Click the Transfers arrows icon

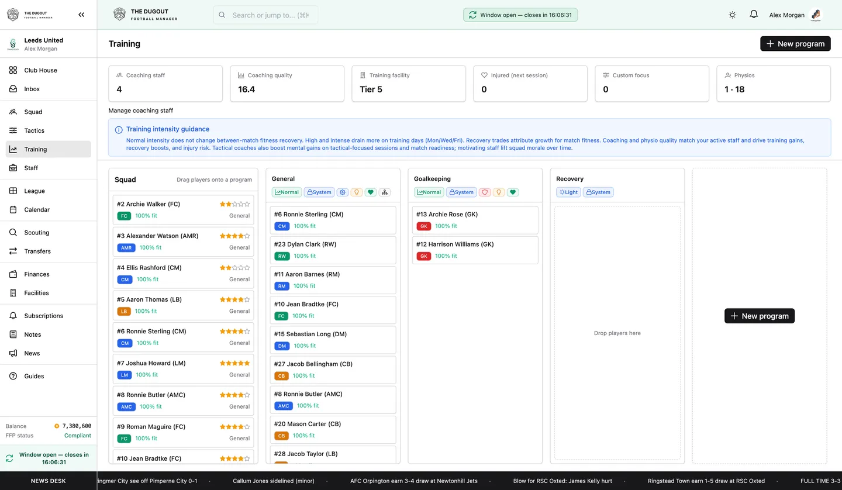(13, 251)
